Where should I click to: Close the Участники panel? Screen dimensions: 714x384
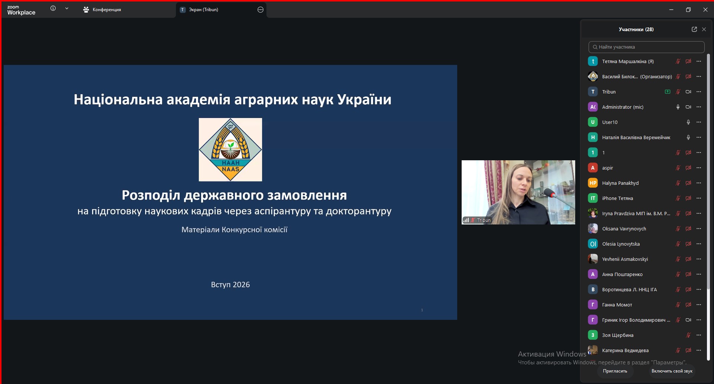[704, 29]
